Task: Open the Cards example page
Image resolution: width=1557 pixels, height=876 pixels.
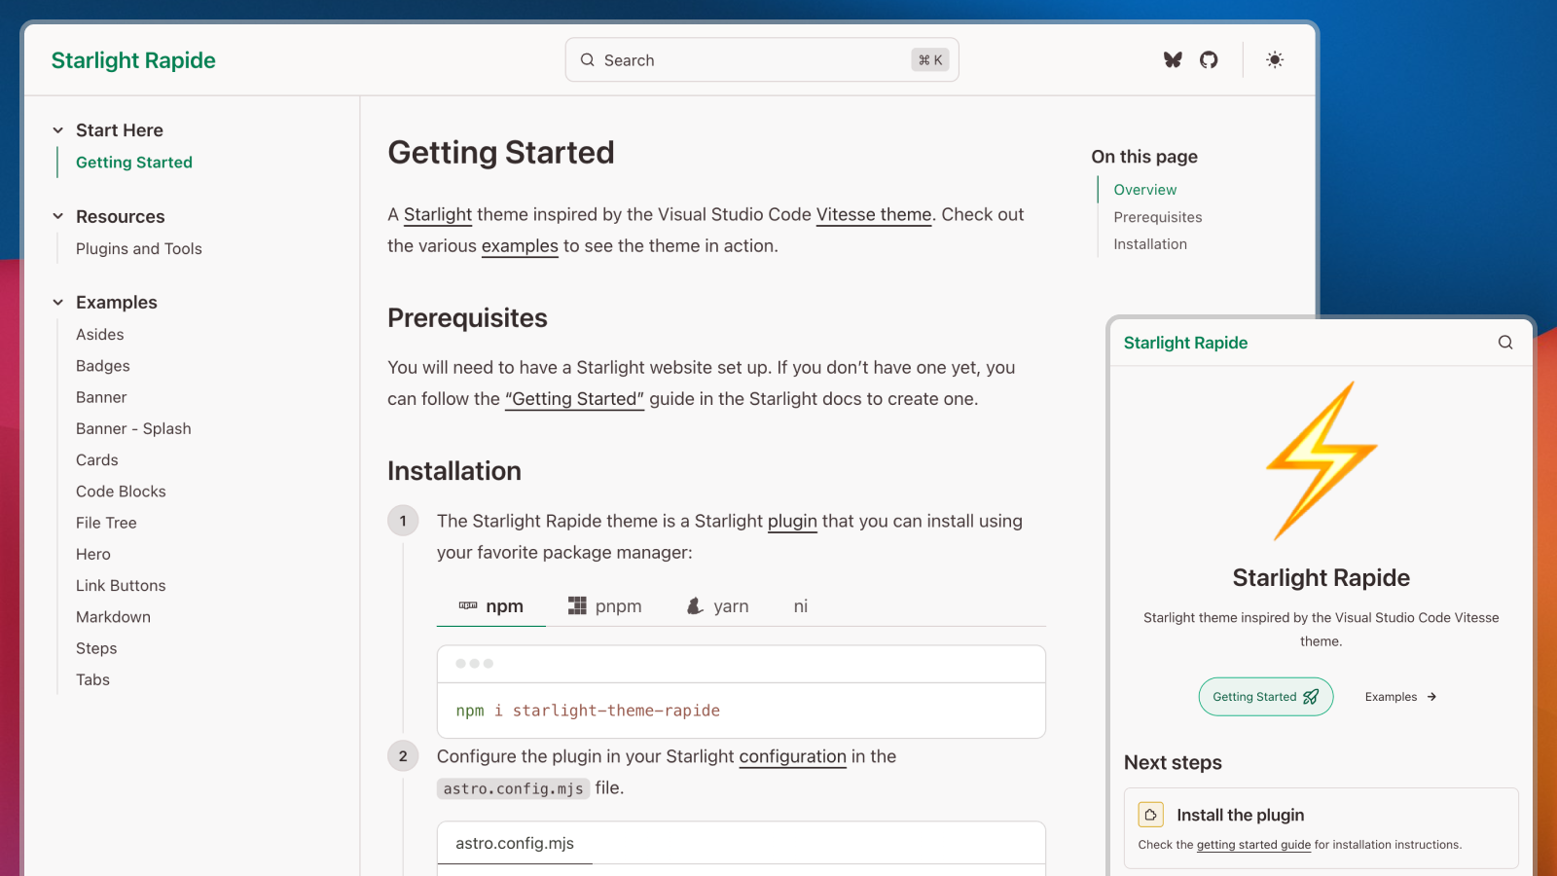Action: click(97, 460)
